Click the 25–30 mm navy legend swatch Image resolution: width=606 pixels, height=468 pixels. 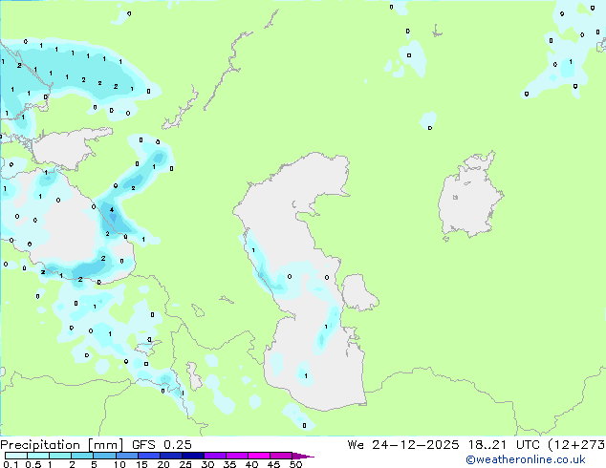click(192, 456)
